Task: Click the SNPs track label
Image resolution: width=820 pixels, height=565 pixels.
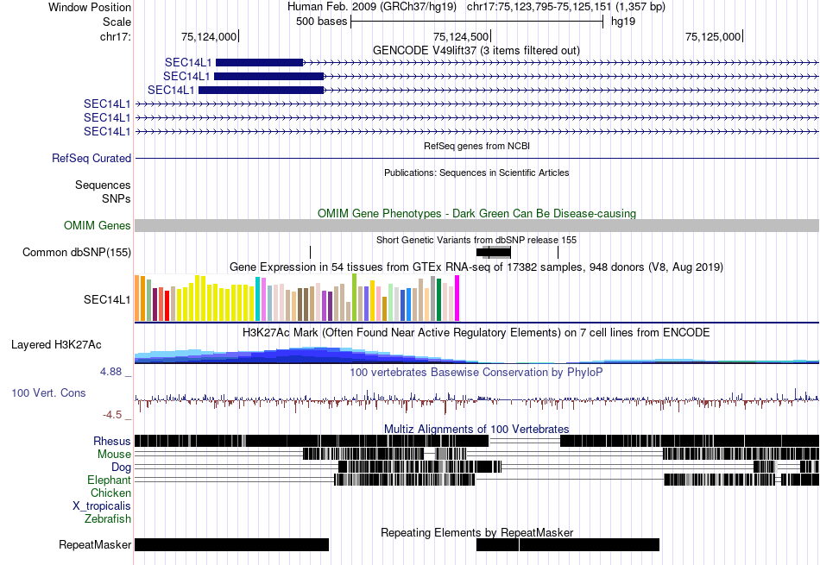Action: click(117, 198)
